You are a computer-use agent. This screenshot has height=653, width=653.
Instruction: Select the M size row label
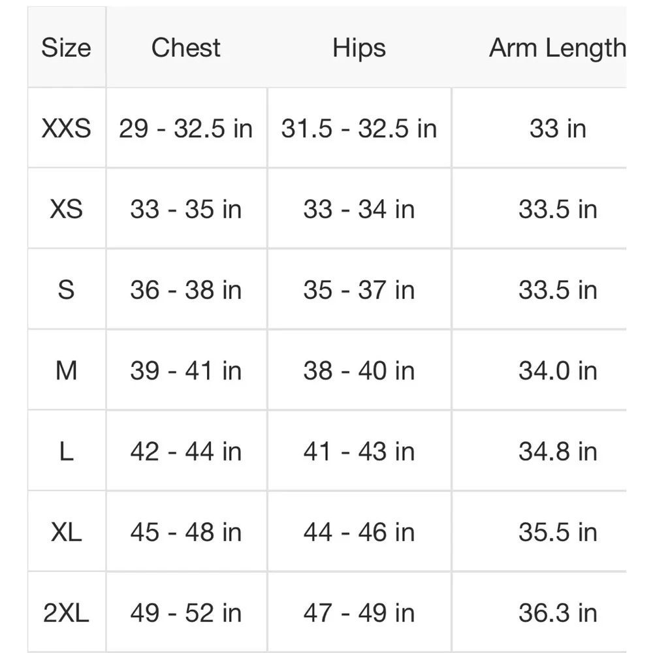tap(66, 370)
